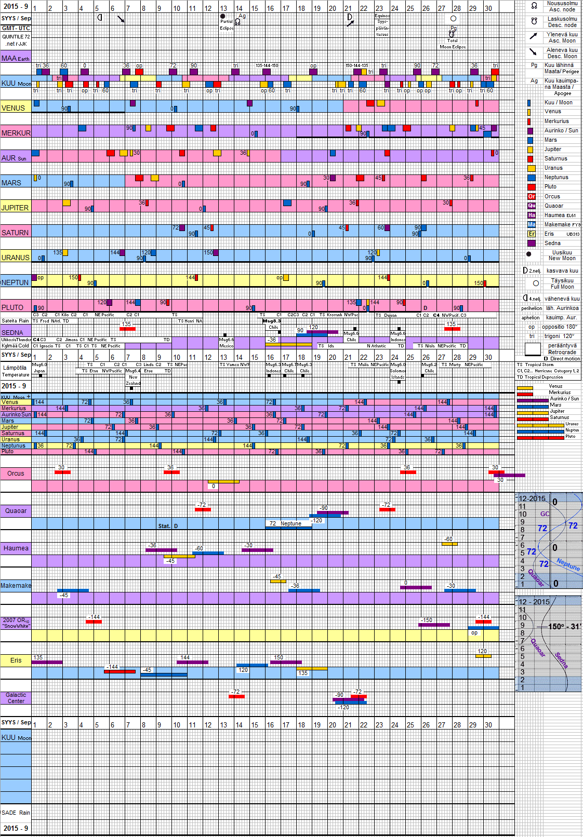Click the red Orcus 'Or' legend icon

531,196
